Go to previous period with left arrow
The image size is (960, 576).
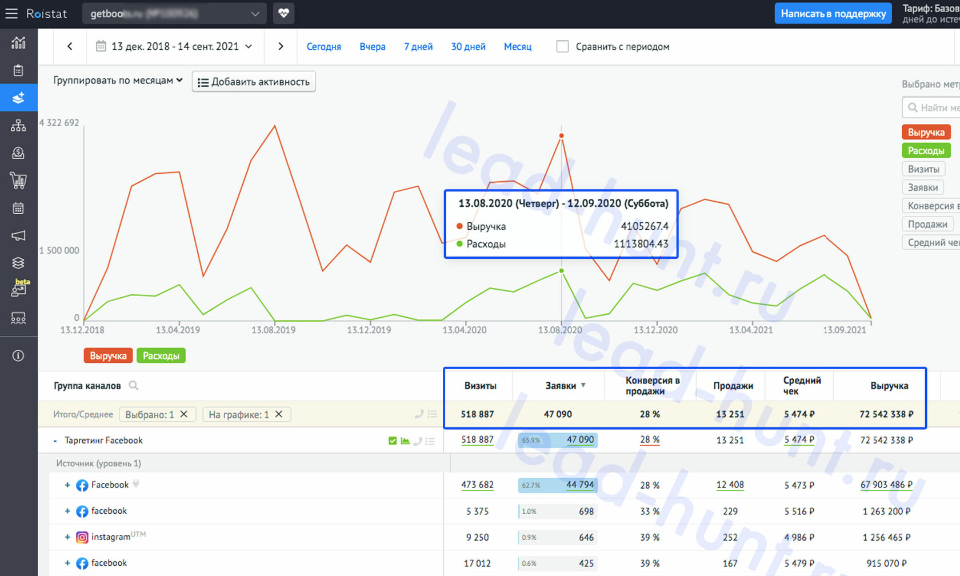tap(70, 46)
